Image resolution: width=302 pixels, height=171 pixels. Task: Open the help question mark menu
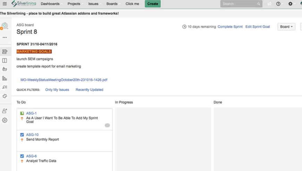point(278,4)
